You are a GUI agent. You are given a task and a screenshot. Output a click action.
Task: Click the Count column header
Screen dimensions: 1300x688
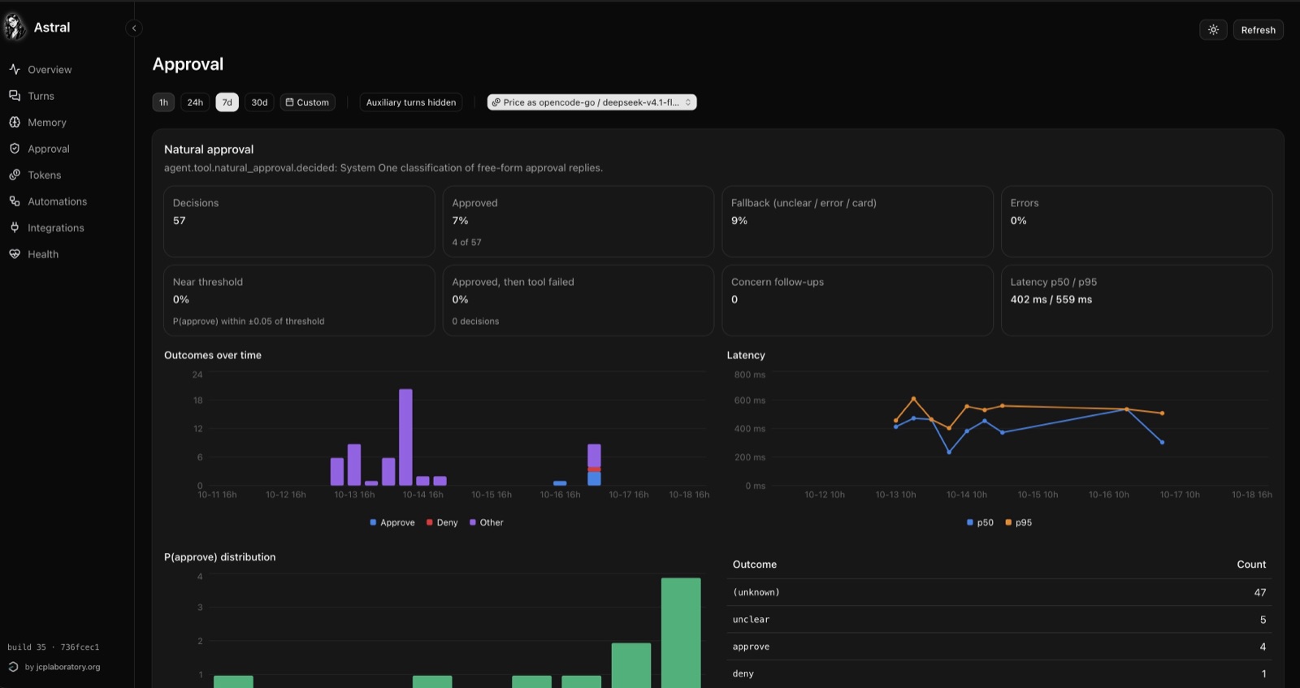(1251, 565)
